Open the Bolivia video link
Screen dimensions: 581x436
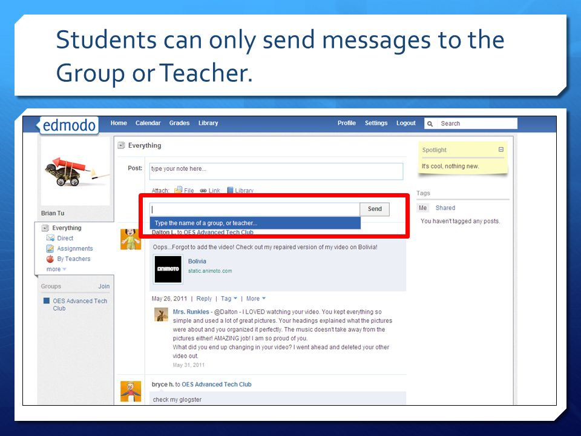197,262
